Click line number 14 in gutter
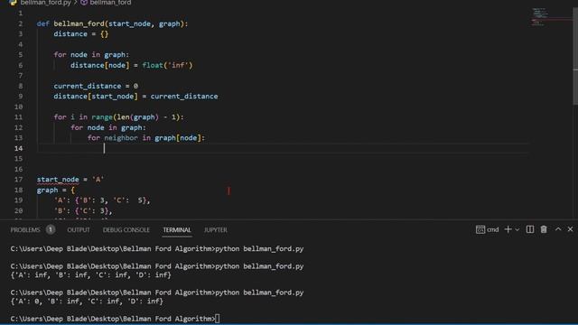The width and height of the screenshot is (578, 325). [x=18, y=148]
